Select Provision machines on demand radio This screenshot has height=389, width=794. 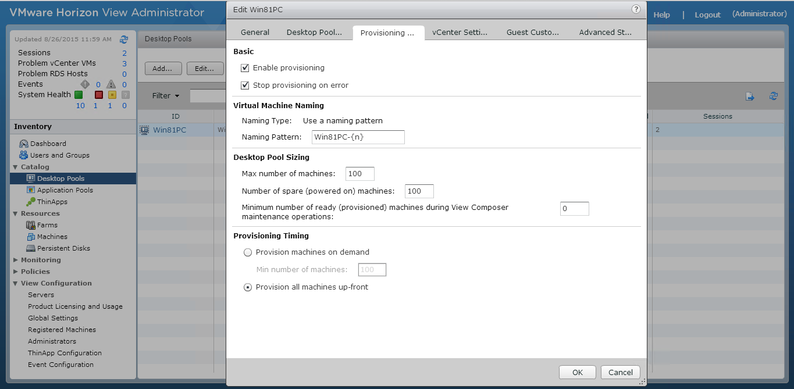(248, 252)
